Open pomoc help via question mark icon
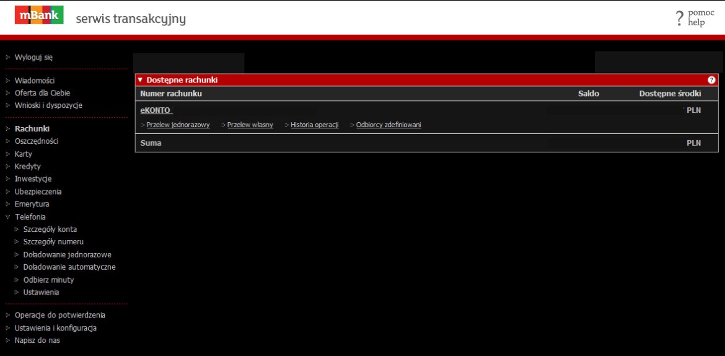Screen dimensions: 725x356 tap(679, 19)
